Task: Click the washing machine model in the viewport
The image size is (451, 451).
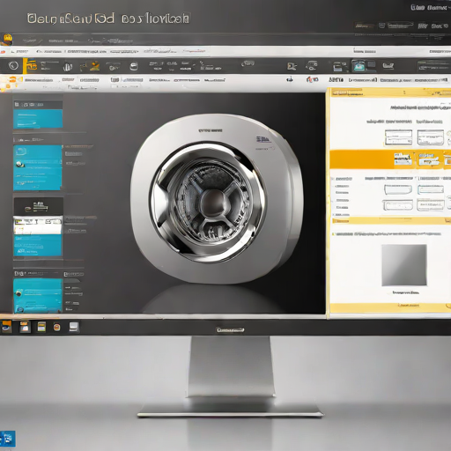Action: coord(217,199)
